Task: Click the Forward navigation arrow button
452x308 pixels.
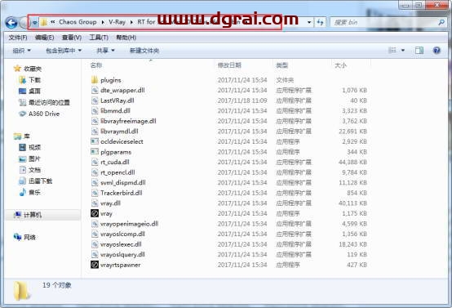Action: (x=24, y=23)
